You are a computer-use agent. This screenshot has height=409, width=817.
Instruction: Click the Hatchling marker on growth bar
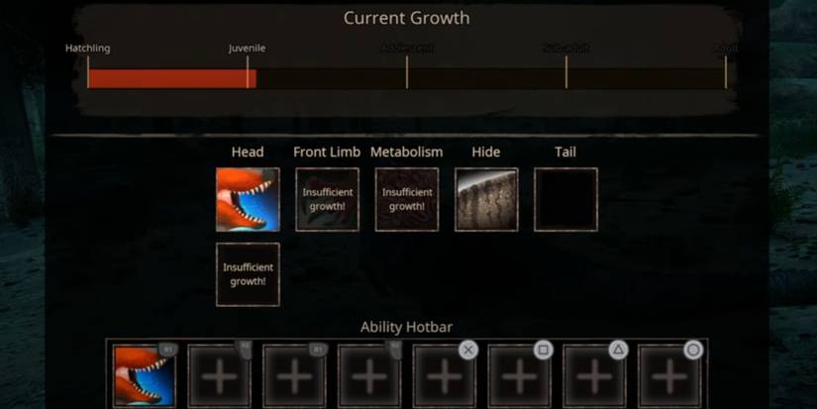[87, 48]
